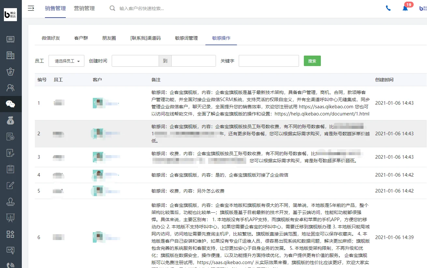The image size is (427, 268).
Task: Click customer avatar in row 4
Action: [x=98, y=175]
